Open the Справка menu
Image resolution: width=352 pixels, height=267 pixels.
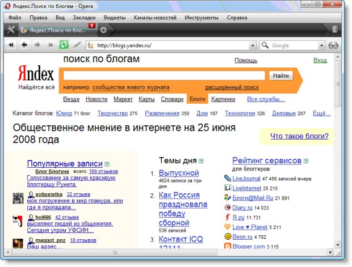click(237, 18)
